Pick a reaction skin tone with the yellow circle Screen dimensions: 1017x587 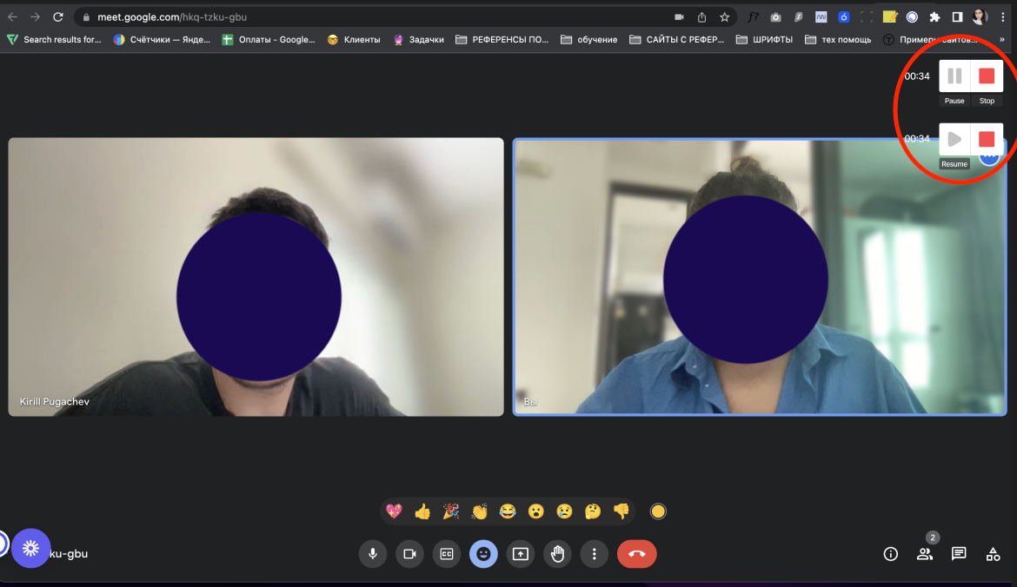(658, 511)
